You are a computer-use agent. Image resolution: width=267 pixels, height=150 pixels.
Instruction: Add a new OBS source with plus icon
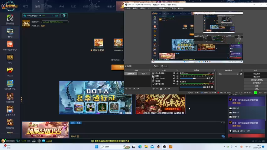[154, 89]
